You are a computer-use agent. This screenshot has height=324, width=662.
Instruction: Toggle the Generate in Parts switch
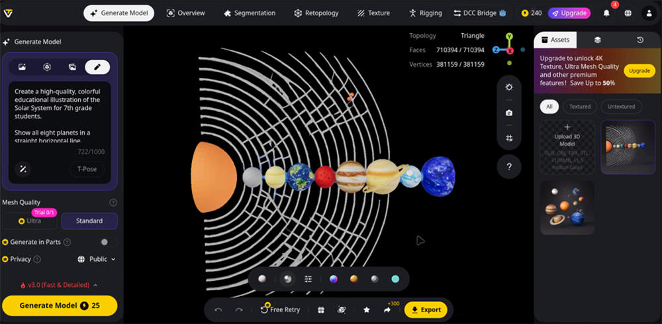[108, 243]
